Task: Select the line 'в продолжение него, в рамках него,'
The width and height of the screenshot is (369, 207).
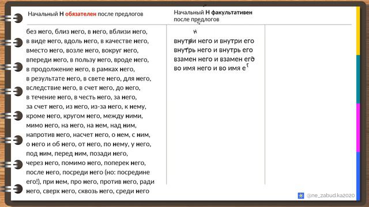Action: 81,69
